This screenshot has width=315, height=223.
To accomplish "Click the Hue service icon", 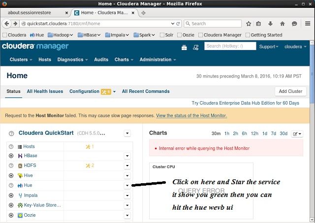I will point(20,186).
